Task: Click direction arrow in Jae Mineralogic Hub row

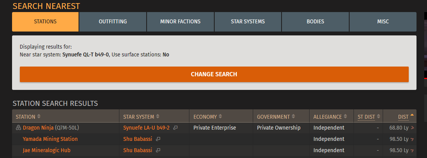Action: (412, 150)
